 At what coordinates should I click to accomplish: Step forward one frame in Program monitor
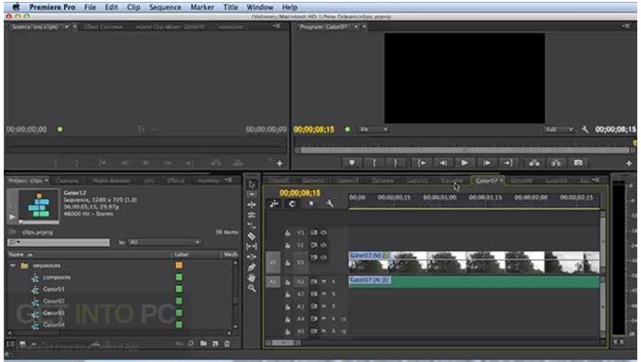486,163
